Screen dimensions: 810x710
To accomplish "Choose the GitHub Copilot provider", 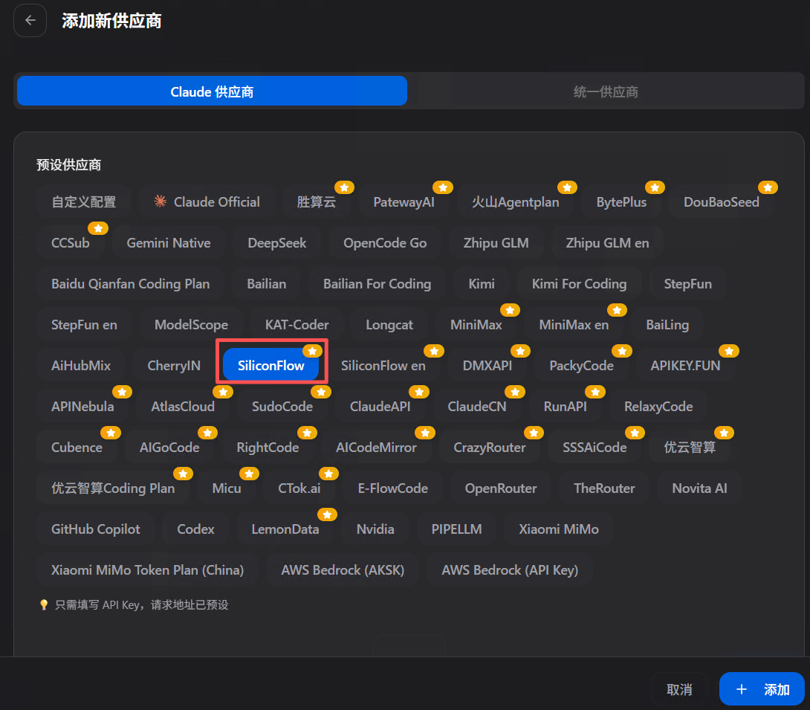I will coord(96,528).
